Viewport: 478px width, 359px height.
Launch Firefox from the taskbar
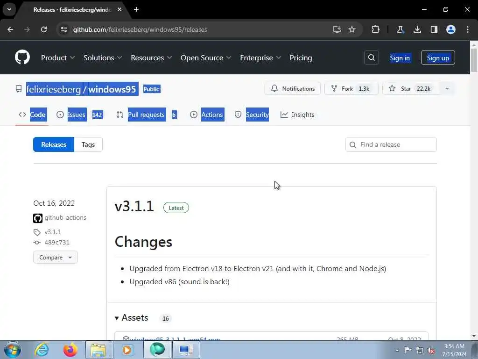(x=70, y=350)
